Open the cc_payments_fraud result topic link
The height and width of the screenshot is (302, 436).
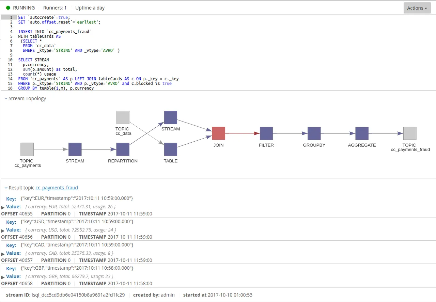point(57,188)
